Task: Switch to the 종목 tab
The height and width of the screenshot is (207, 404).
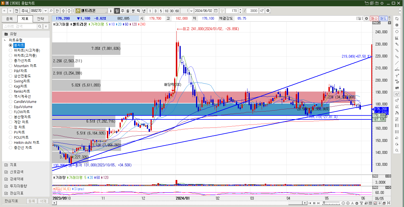Action: pos(9,19)
